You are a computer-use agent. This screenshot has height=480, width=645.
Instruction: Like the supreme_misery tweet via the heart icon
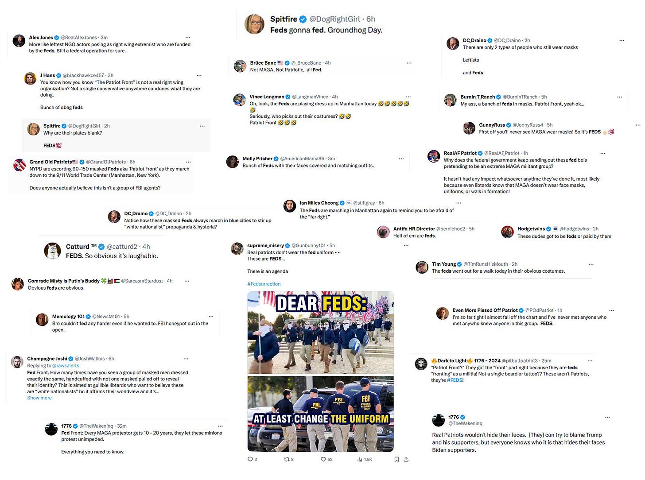(323, 459)
